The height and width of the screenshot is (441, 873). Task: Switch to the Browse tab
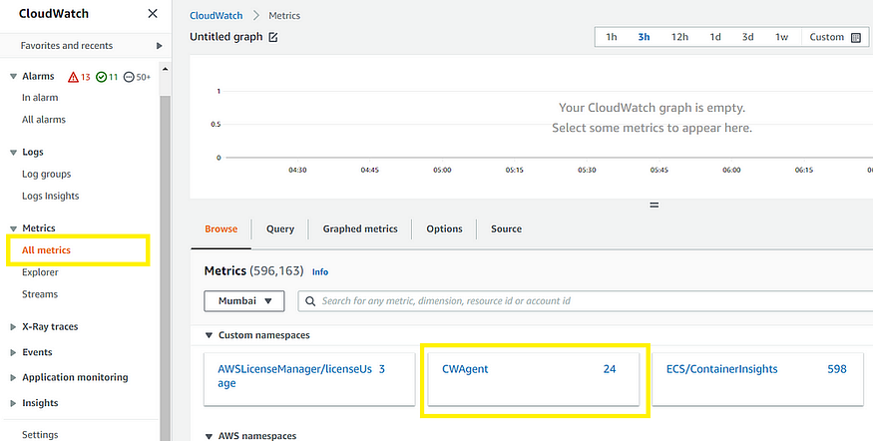[221, 228]
